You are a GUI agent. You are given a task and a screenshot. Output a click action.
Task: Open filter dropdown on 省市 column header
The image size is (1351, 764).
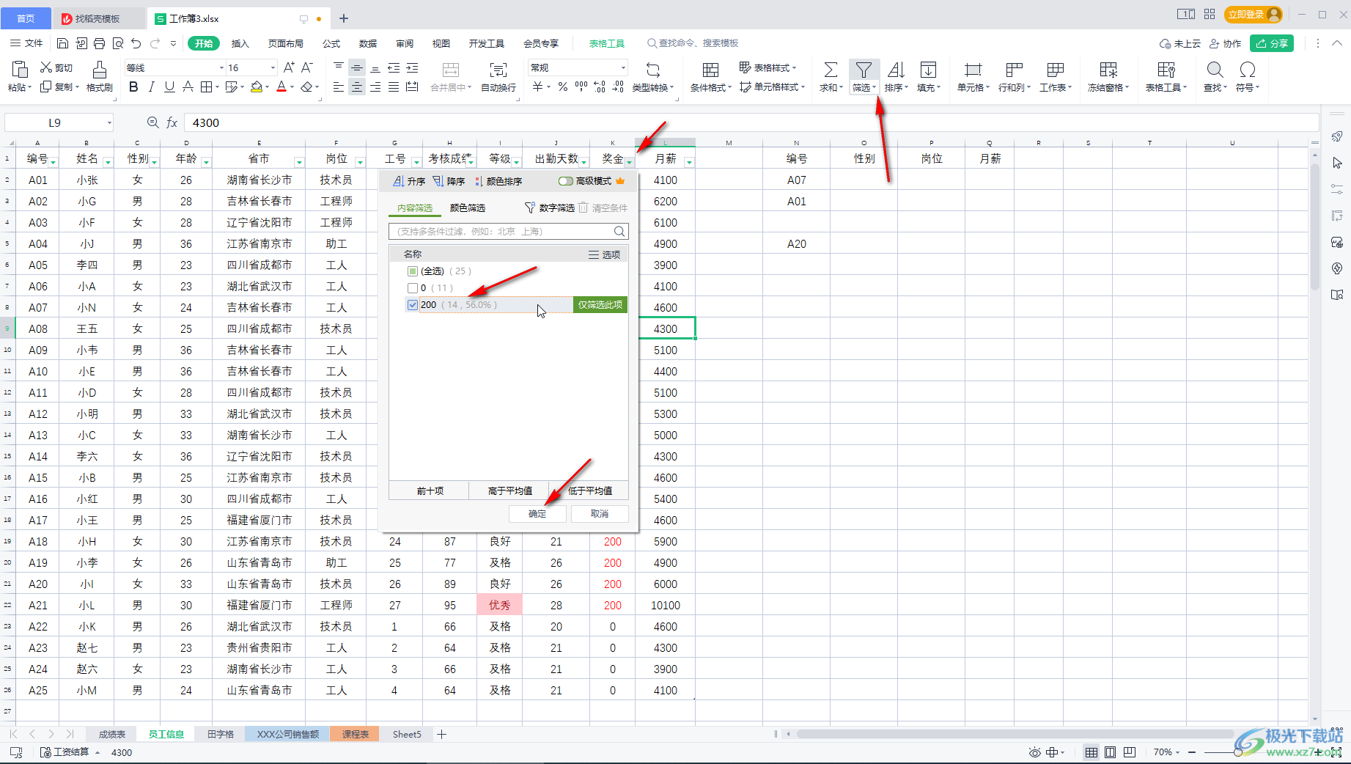298,161
